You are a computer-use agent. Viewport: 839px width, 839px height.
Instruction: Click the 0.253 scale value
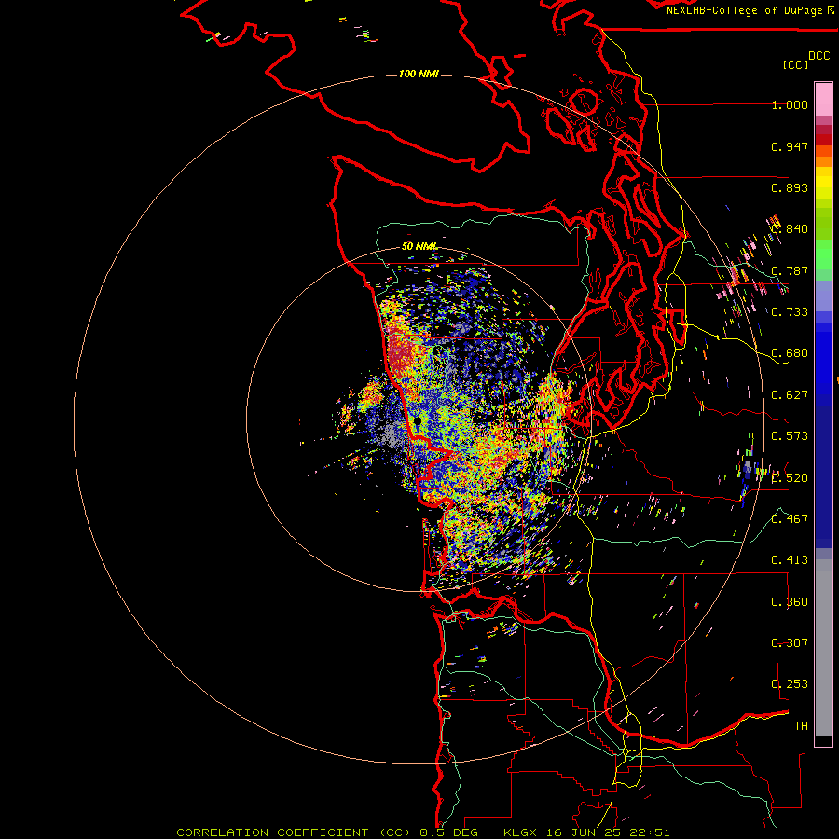click(790, 684)
